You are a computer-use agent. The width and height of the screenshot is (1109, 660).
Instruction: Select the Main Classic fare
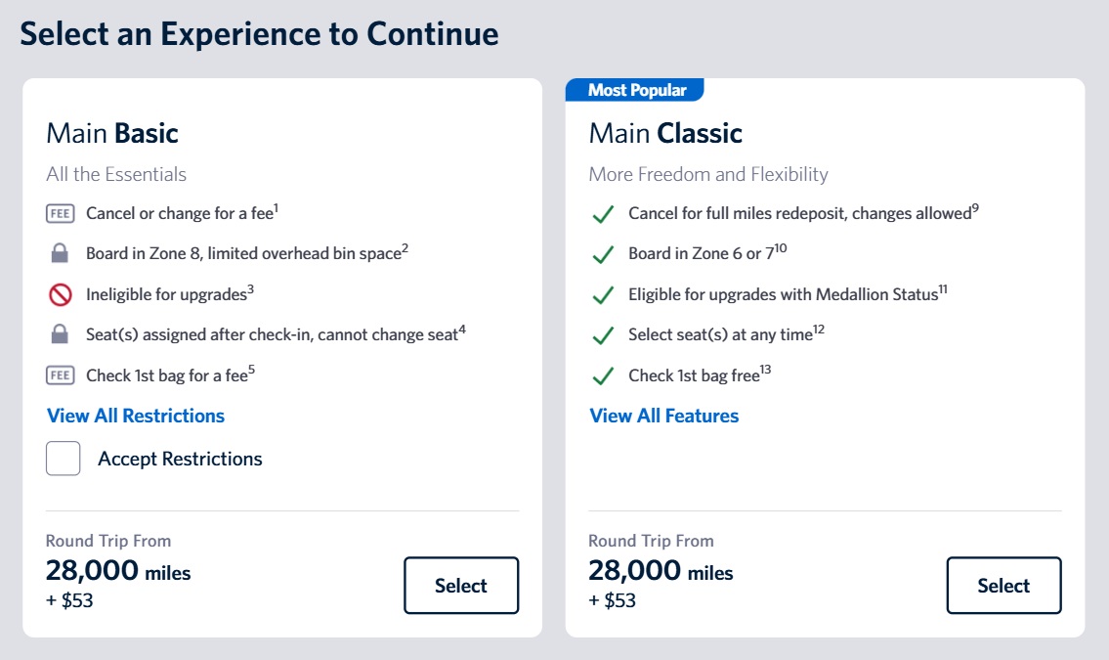[1003, 585]
